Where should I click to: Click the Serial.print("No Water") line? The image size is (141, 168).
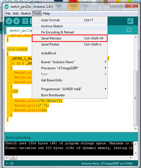tap(38, 101)
